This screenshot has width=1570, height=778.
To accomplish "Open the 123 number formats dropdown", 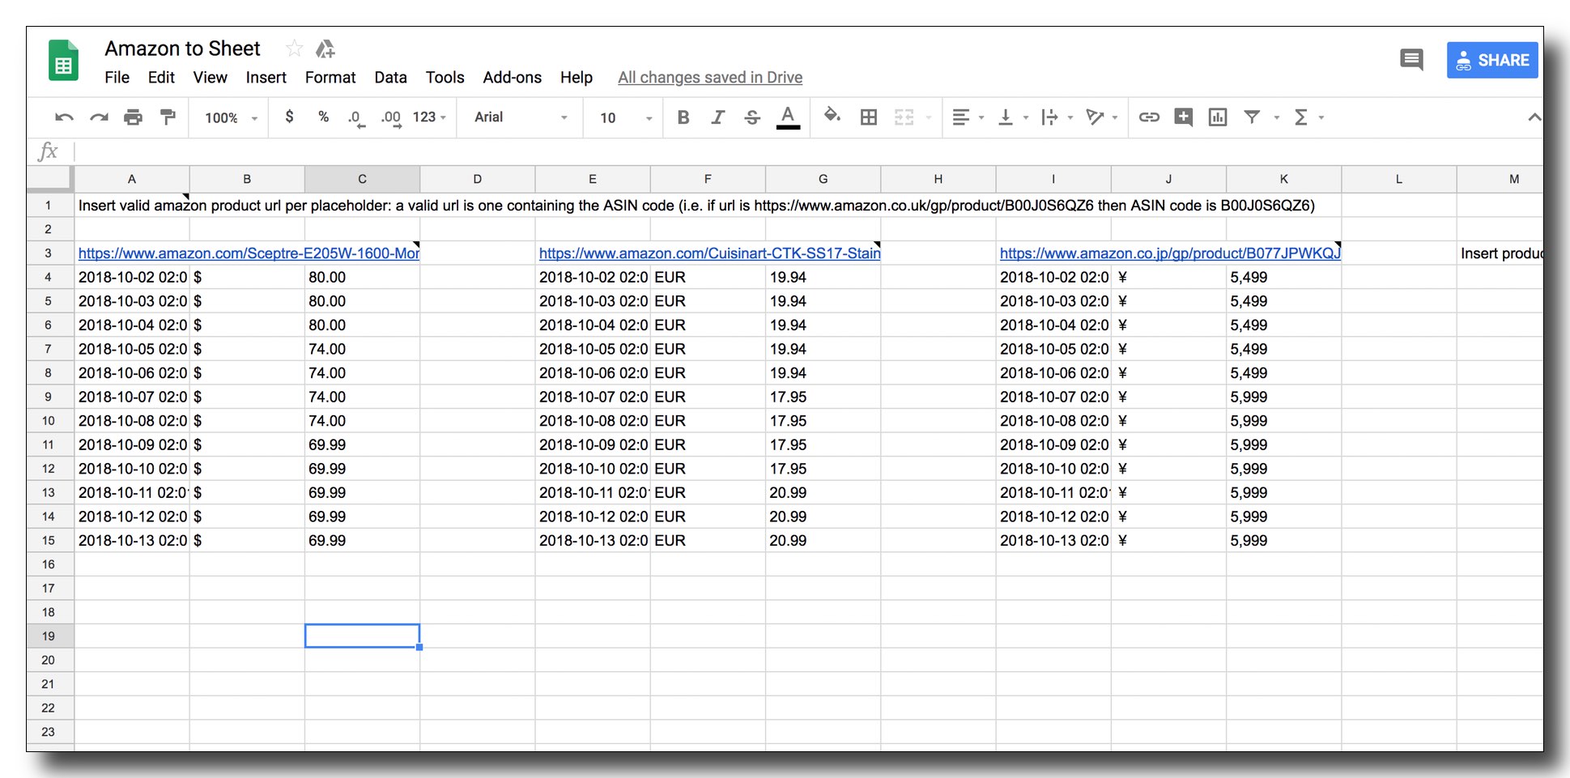I will tap(429, 117).
